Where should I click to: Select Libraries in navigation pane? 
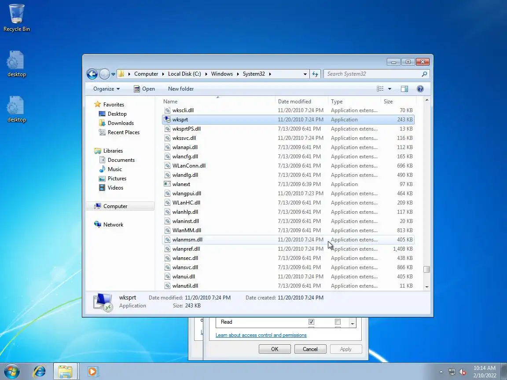(113, 151)
